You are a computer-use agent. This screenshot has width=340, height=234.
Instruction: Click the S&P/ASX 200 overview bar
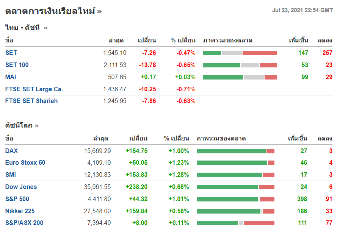pos(235,223)
